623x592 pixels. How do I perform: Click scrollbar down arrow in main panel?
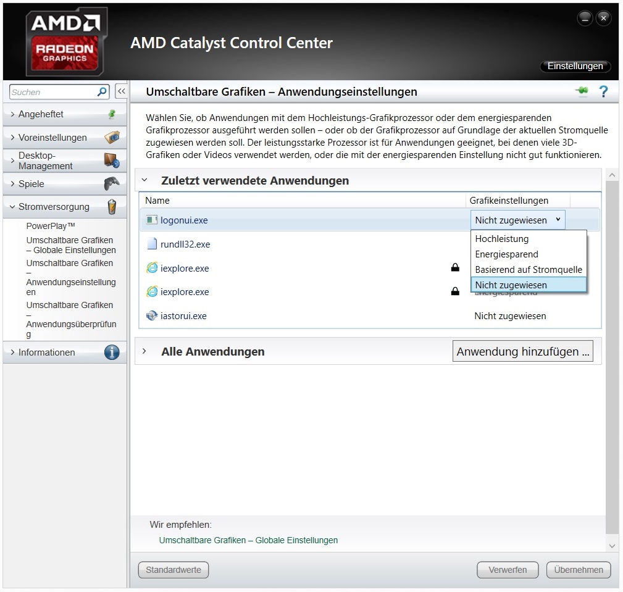tap(612, 546)
